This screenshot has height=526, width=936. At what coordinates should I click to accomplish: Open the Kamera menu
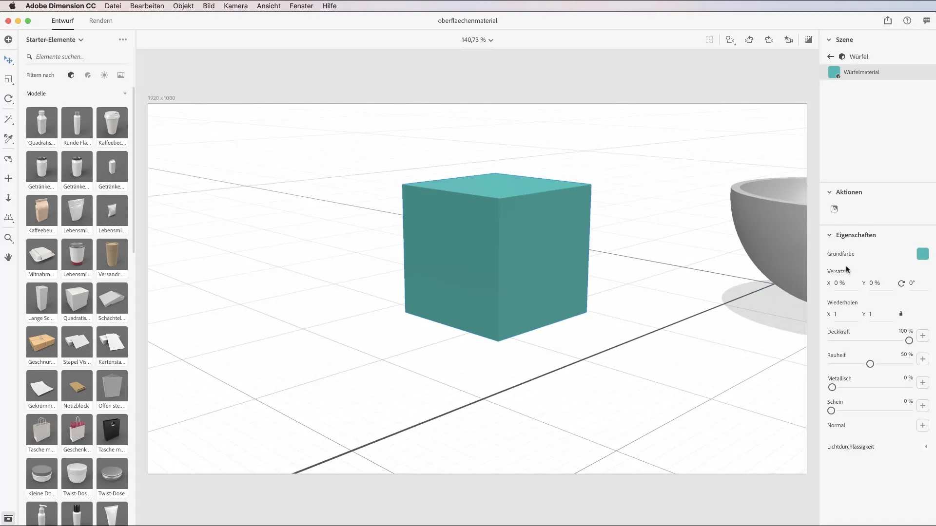pyautogui.click(x=235, y=6)
